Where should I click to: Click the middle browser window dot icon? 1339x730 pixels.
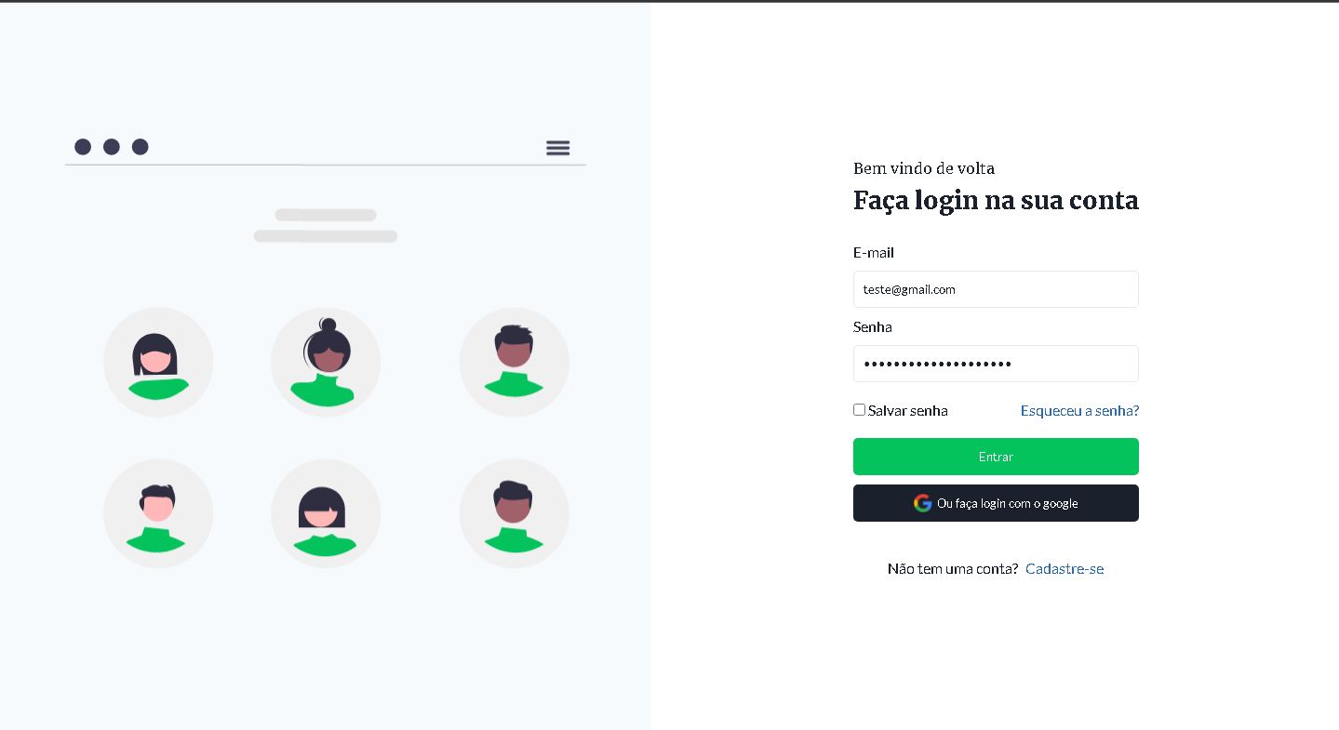(112, 146)
